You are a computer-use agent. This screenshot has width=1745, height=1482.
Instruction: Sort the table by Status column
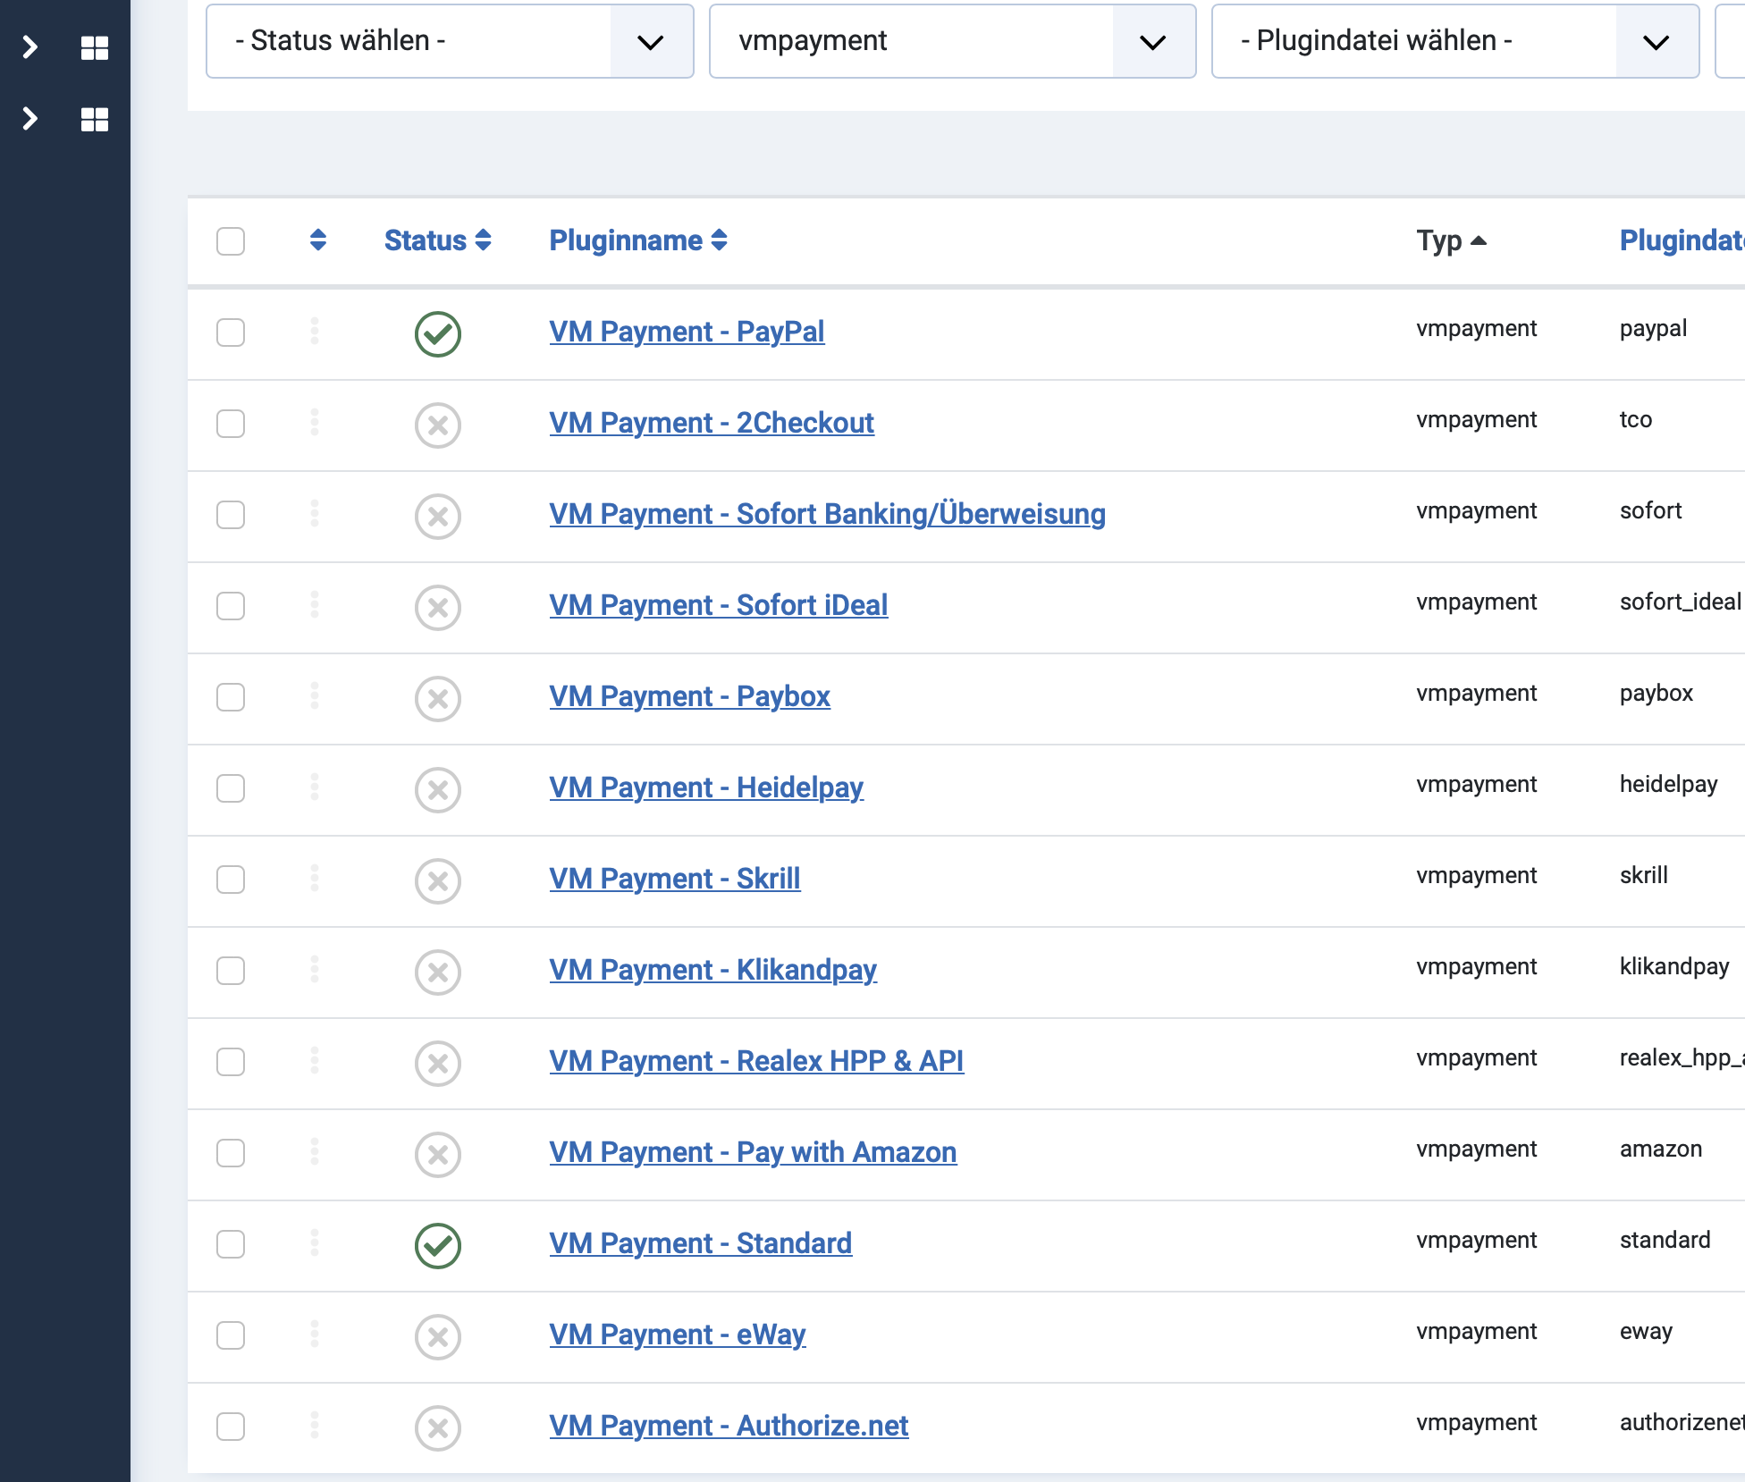437,240
